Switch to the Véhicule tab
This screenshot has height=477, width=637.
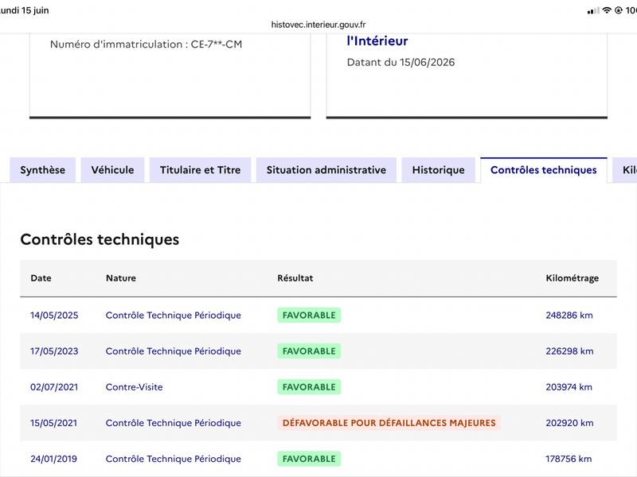point(112,170)
